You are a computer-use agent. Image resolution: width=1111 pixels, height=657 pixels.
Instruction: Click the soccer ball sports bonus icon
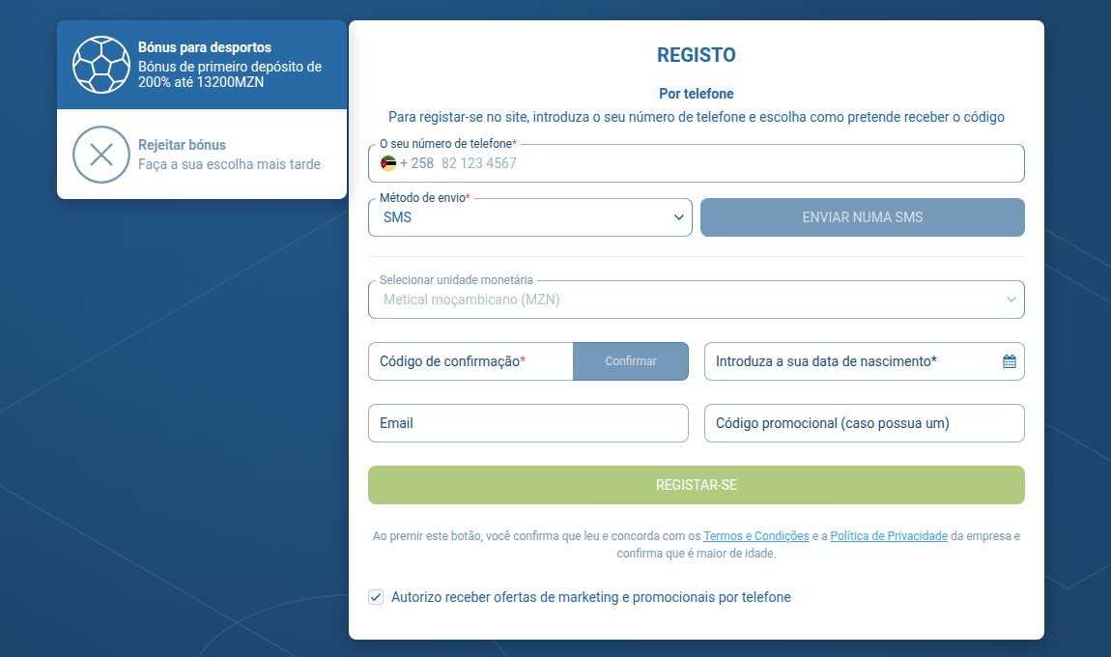(x=101, y=65)
